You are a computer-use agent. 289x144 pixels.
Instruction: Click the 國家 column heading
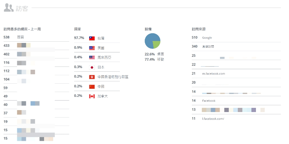[x=77, y=29]
